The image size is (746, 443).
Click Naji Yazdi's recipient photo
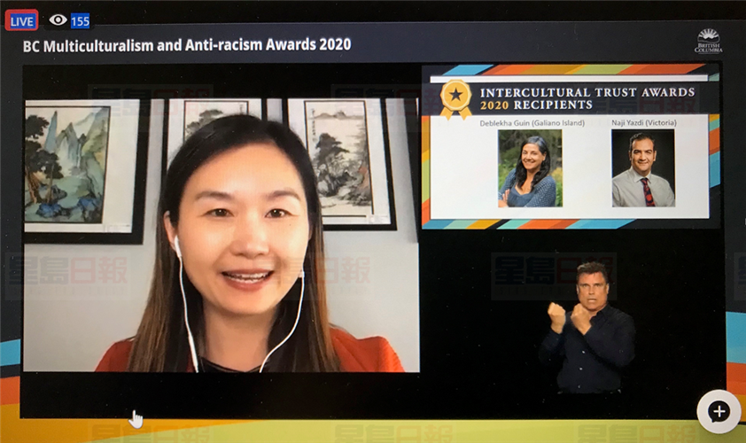(x=642, y=168)
